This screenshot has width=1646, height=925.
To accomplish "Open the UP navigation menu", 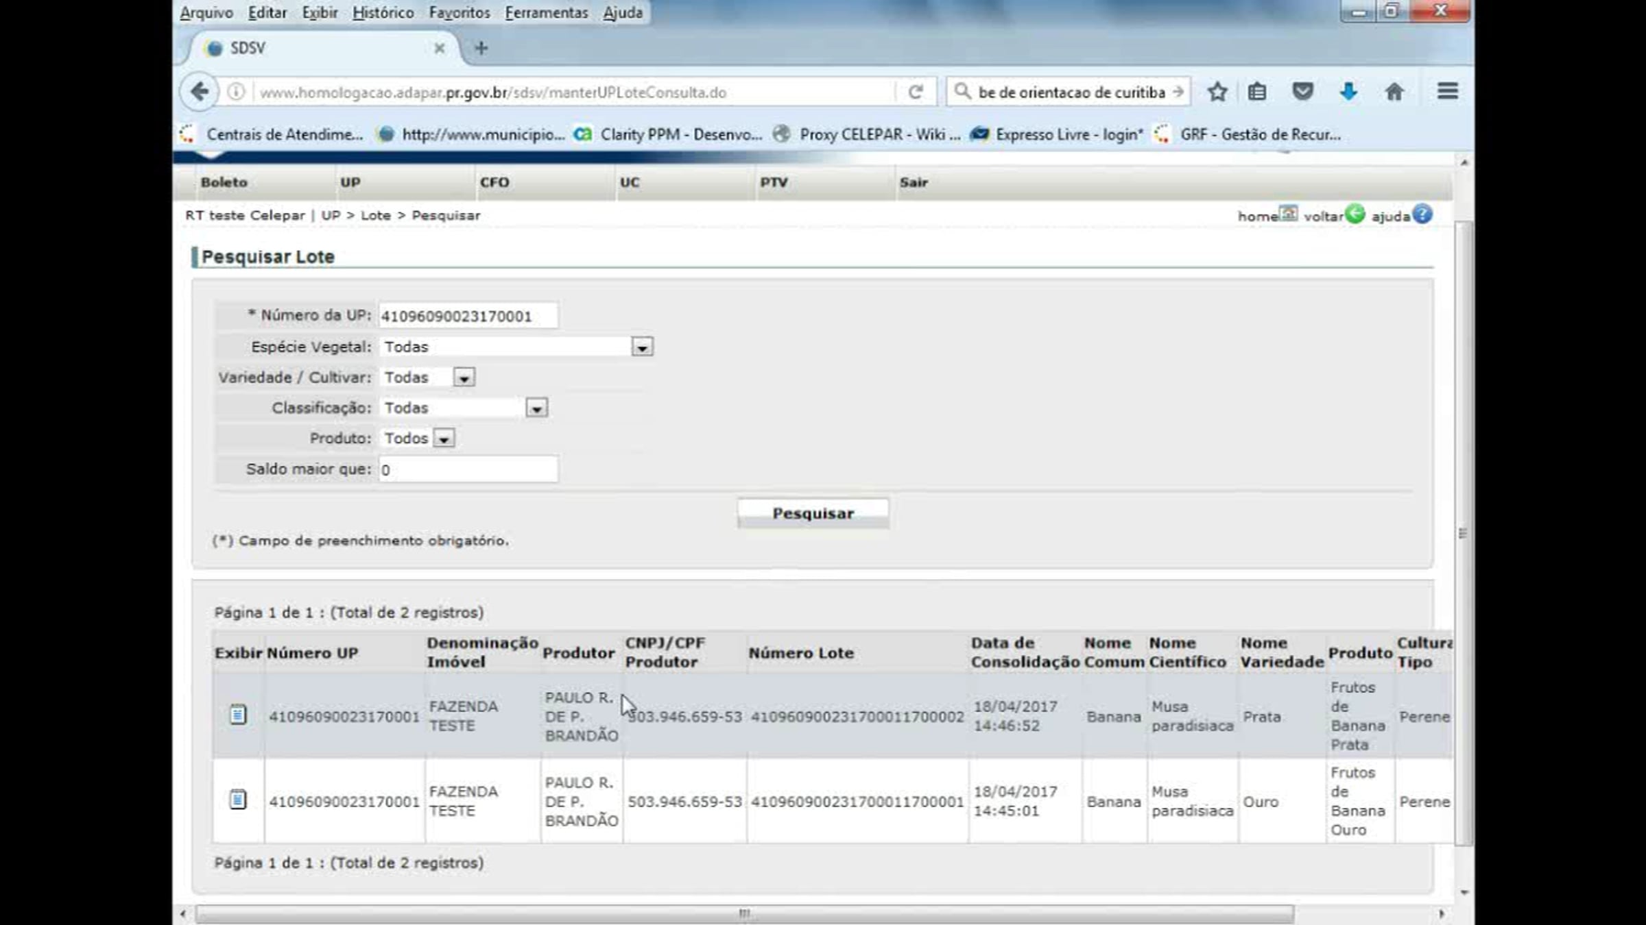I will click(x=350, y=182).
